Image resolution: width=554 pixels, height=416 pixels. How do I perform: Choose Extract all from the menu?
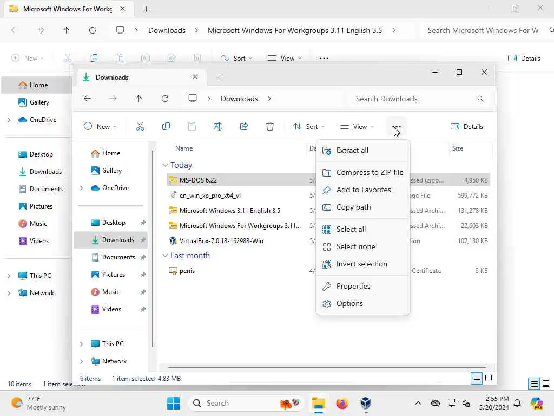(363, 151)
